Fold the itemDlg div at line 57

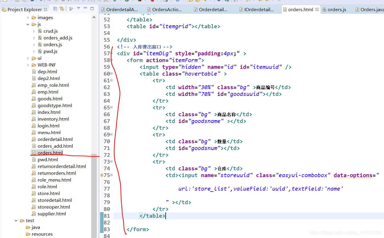112,53
